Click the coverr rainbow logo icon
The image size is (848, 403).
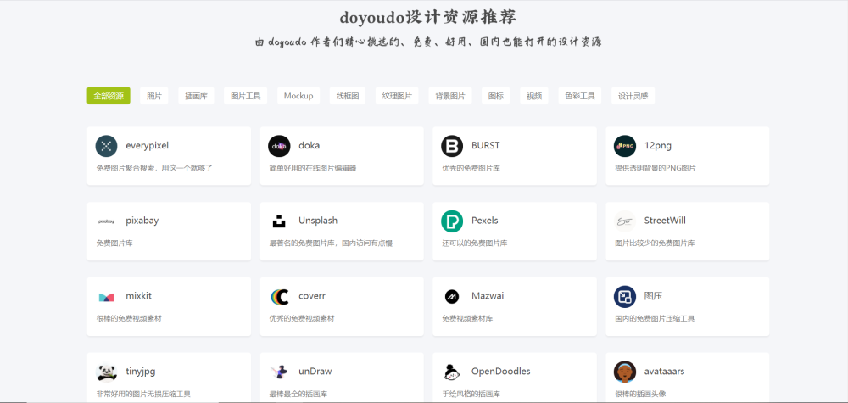[279, 296]
